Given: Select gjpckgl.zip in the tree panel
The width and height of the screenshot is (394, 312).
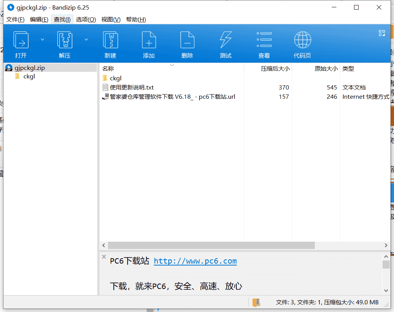Looking at the screenshot, I should [x=30, y=68].
